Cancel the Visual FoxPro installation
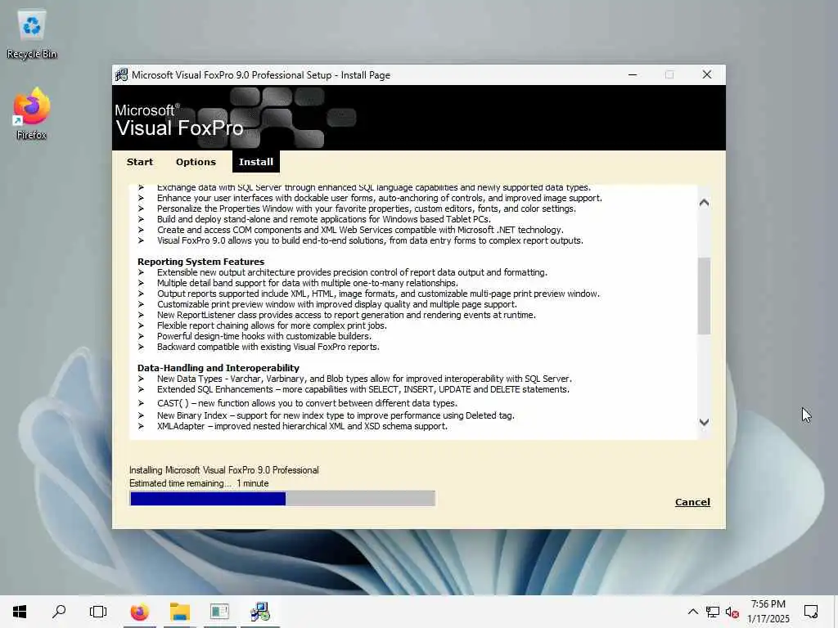 pos(692,502)
